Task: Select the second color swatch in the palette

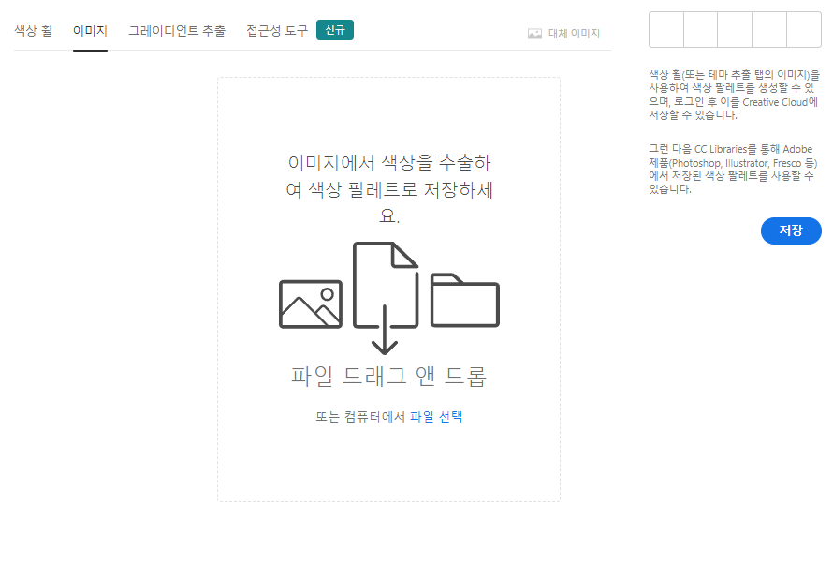Action: pos(700,29)
